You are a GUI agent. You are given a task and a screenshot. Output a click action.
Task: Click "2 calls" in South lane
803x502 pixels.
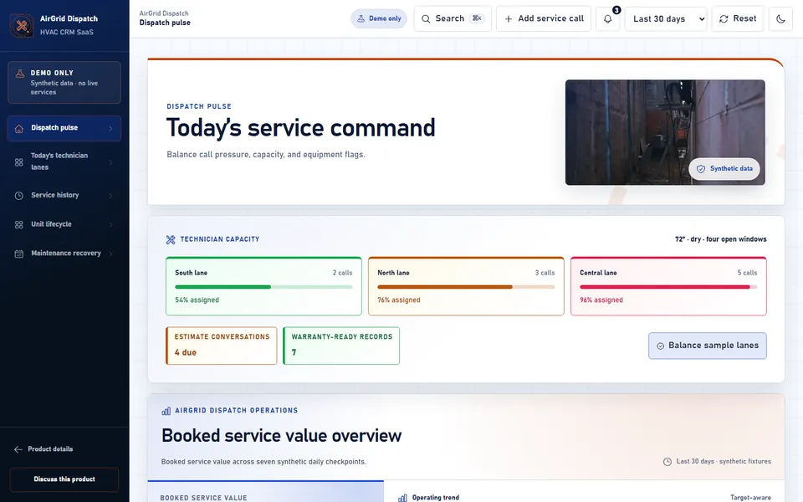[343, 273]
